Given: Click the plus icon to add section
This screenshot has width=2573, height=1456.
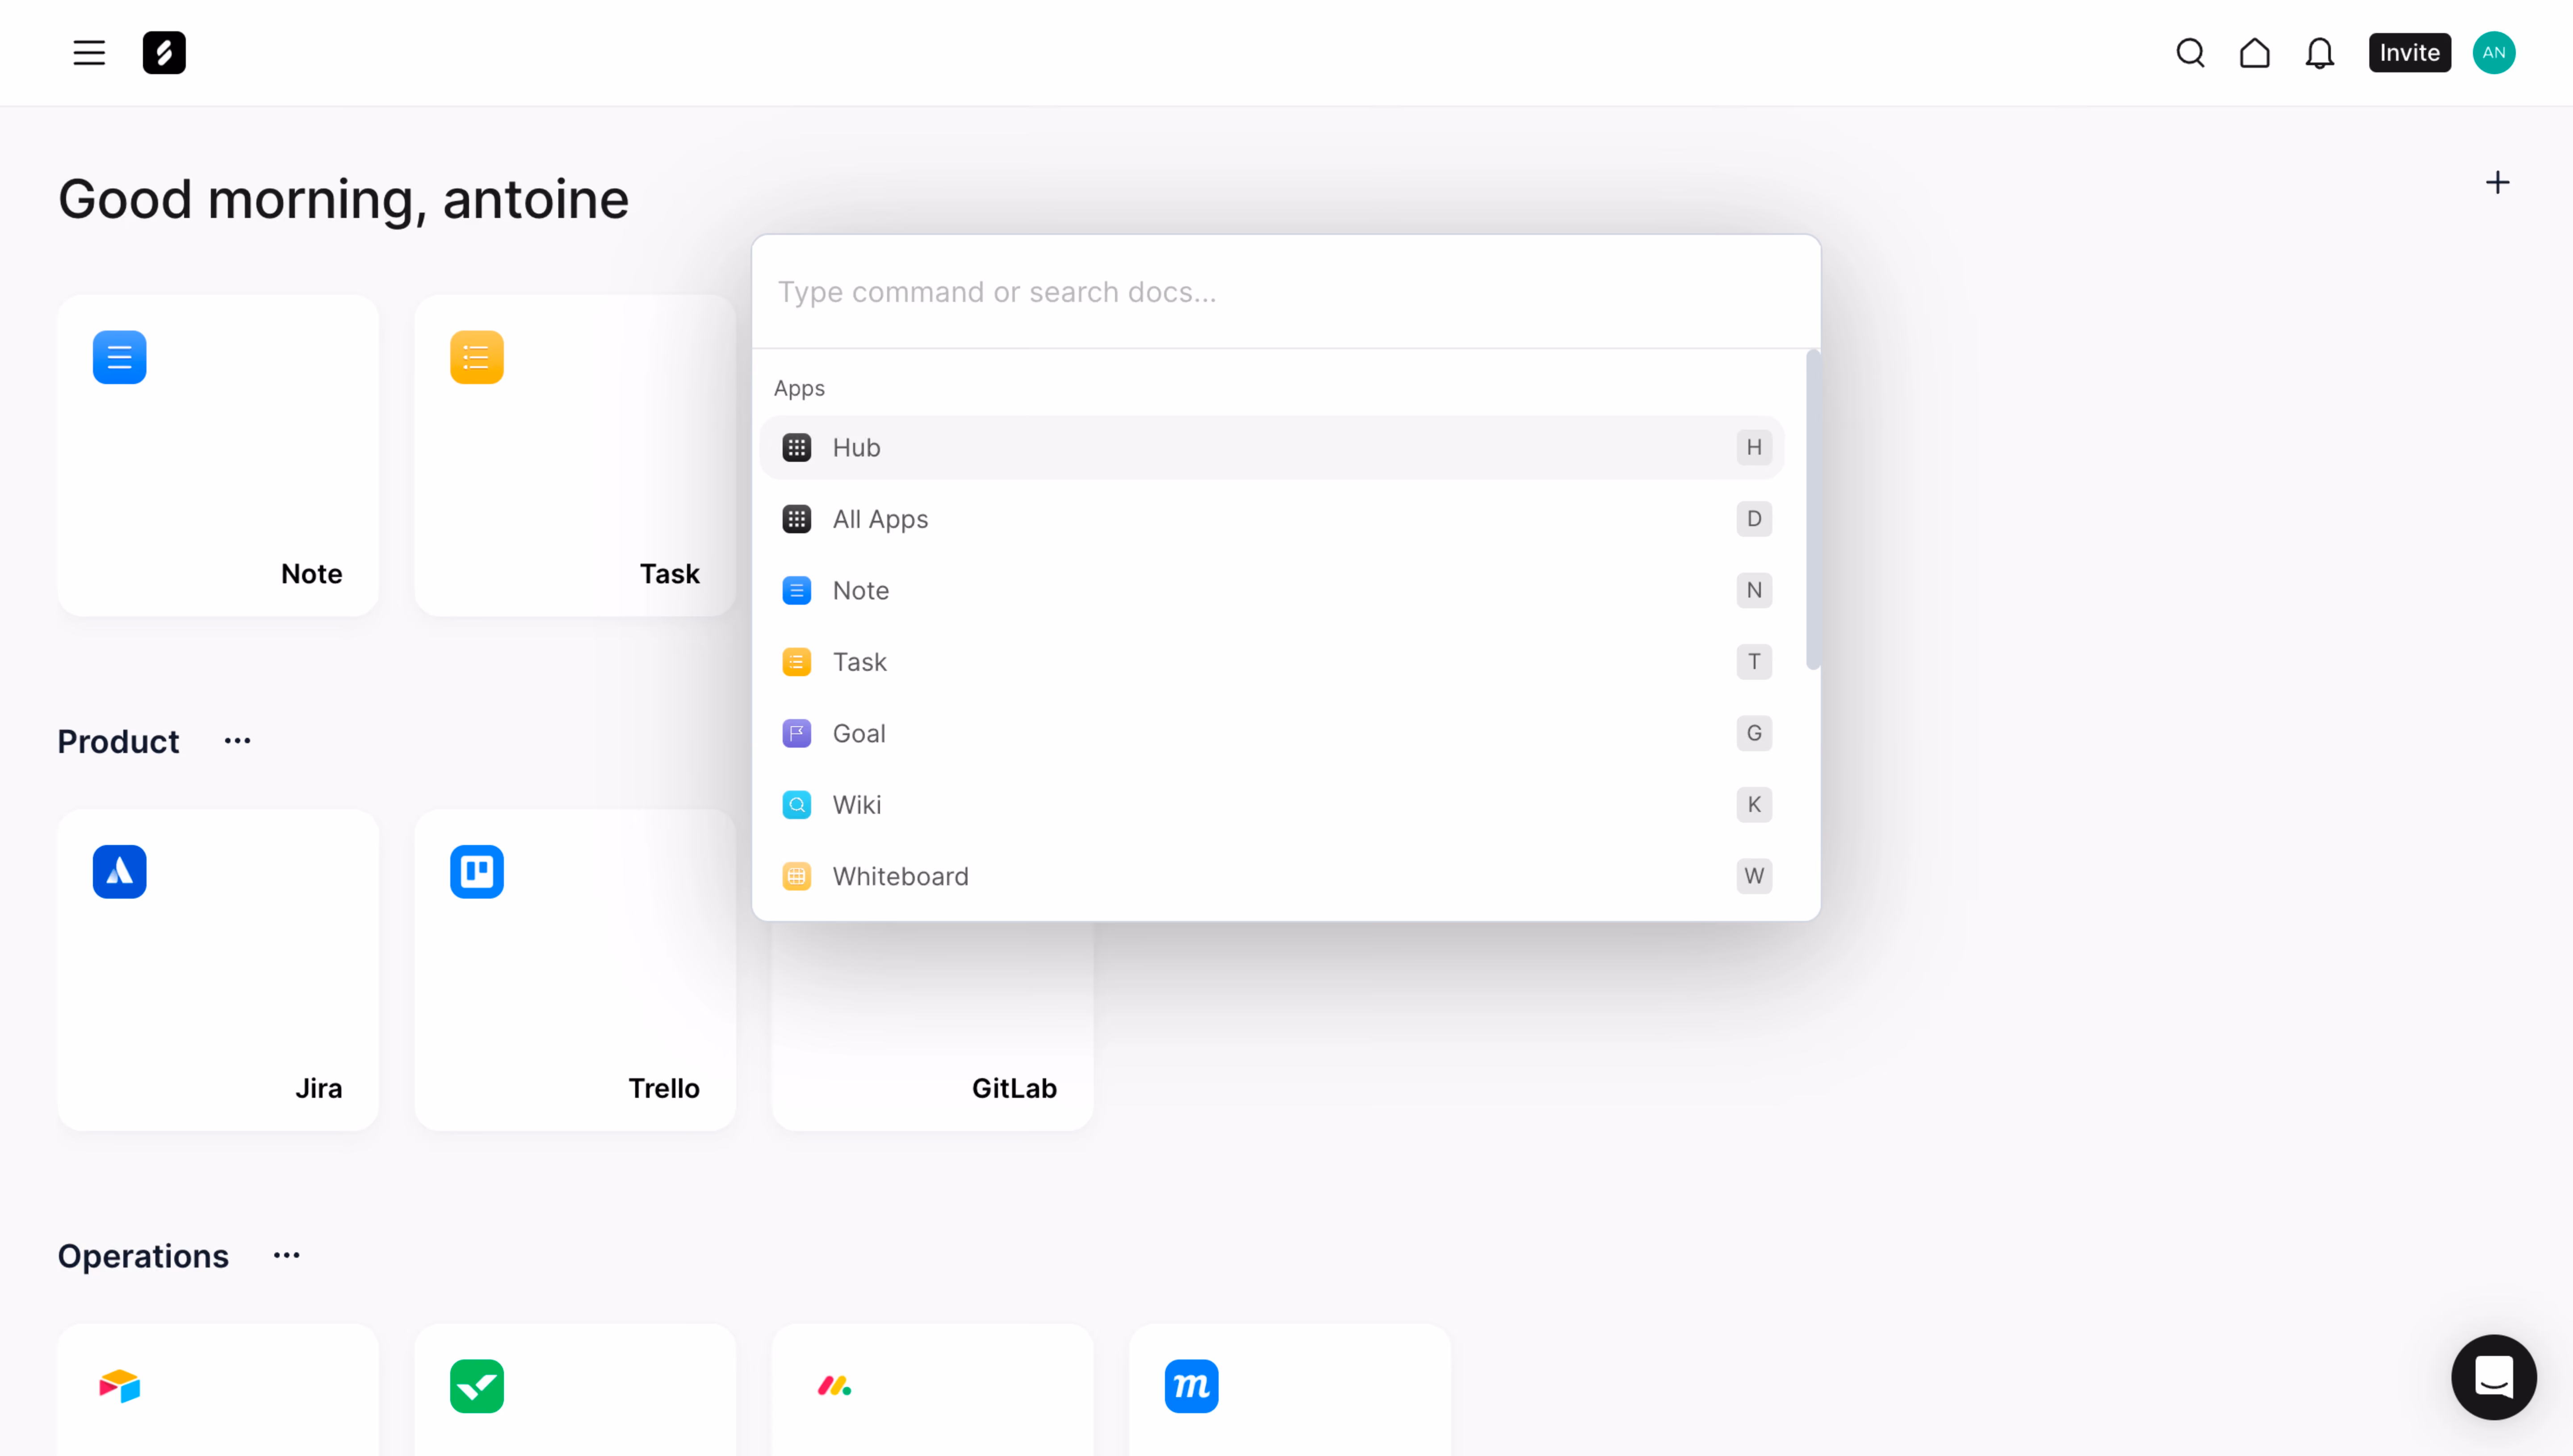Looking at the screenshot, I should pyautogui.click(x=2497, y=182).
